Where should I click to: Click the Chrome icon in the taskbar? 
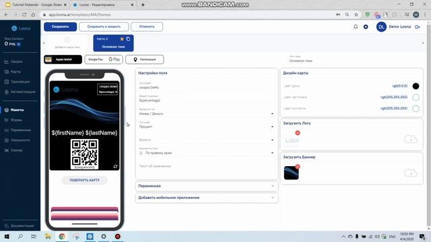coord(62,236)
